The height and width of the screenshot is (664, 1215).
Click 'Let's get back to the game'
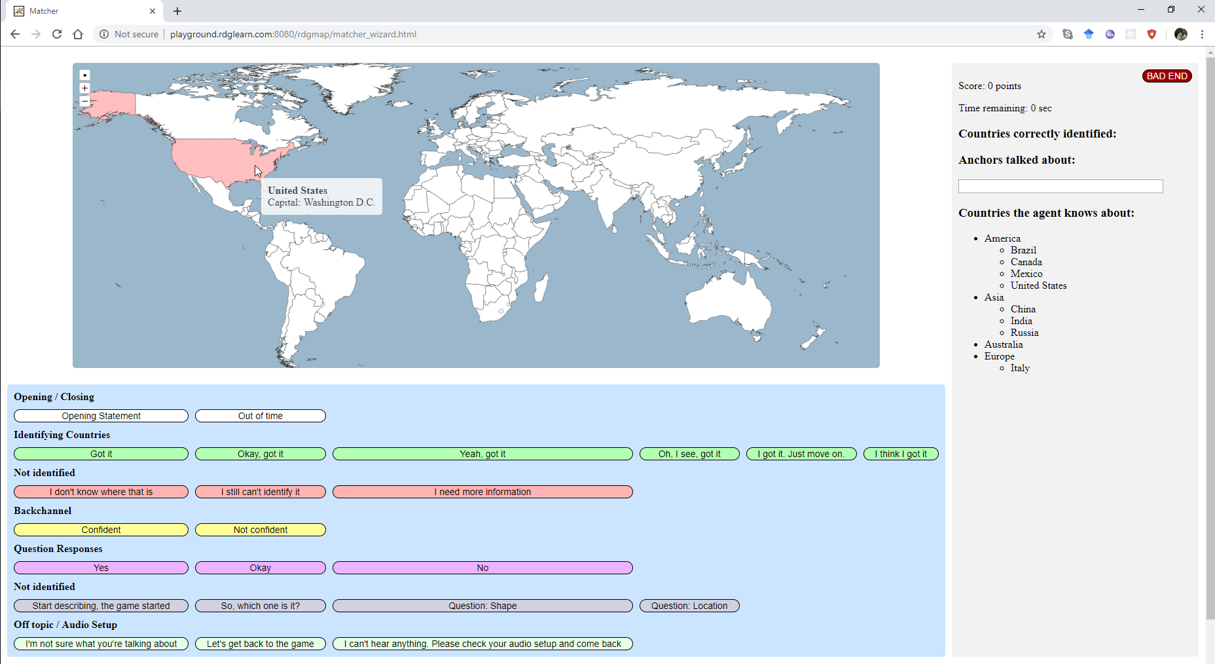coord(260,644)
